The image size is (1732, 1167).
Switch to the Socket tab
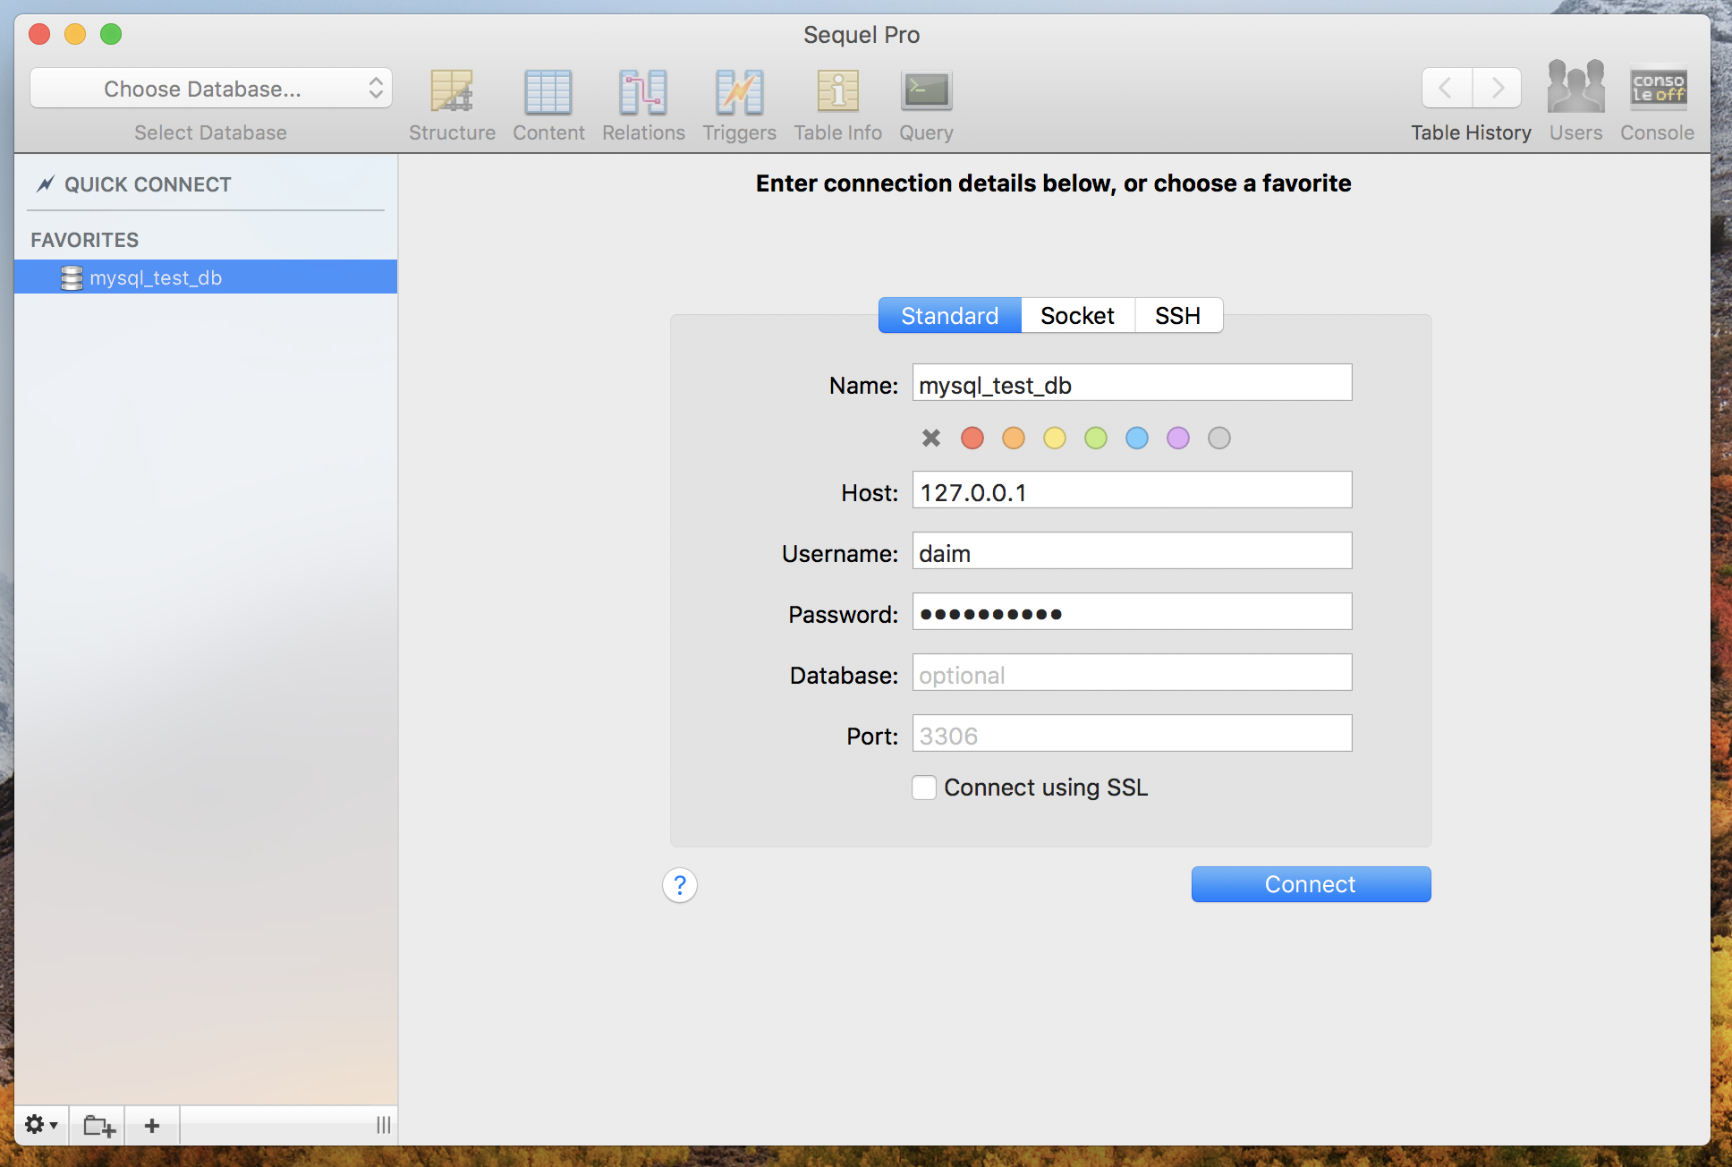pos(1077,316)
